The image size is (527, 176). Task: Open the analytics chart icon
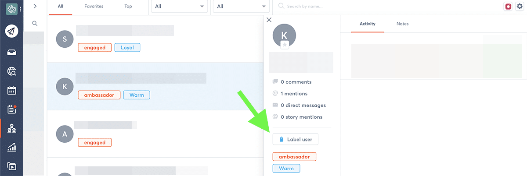coord(11,148)
